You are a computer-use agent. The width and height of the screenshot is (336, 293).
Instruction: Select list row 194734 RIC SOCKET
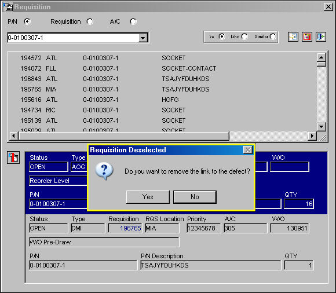pos(162,110)
